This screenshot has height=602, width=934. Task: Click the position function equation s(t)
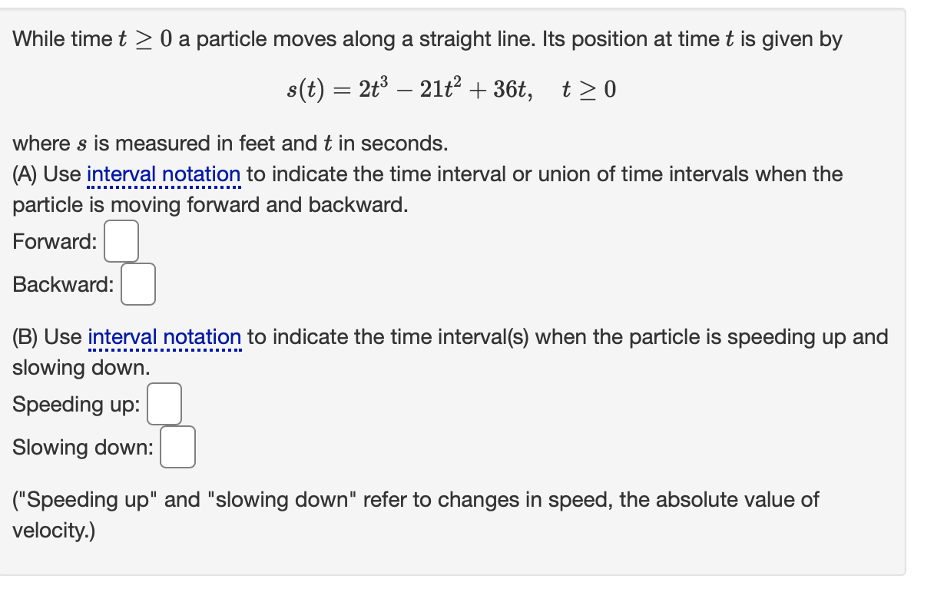click(452, 88)
